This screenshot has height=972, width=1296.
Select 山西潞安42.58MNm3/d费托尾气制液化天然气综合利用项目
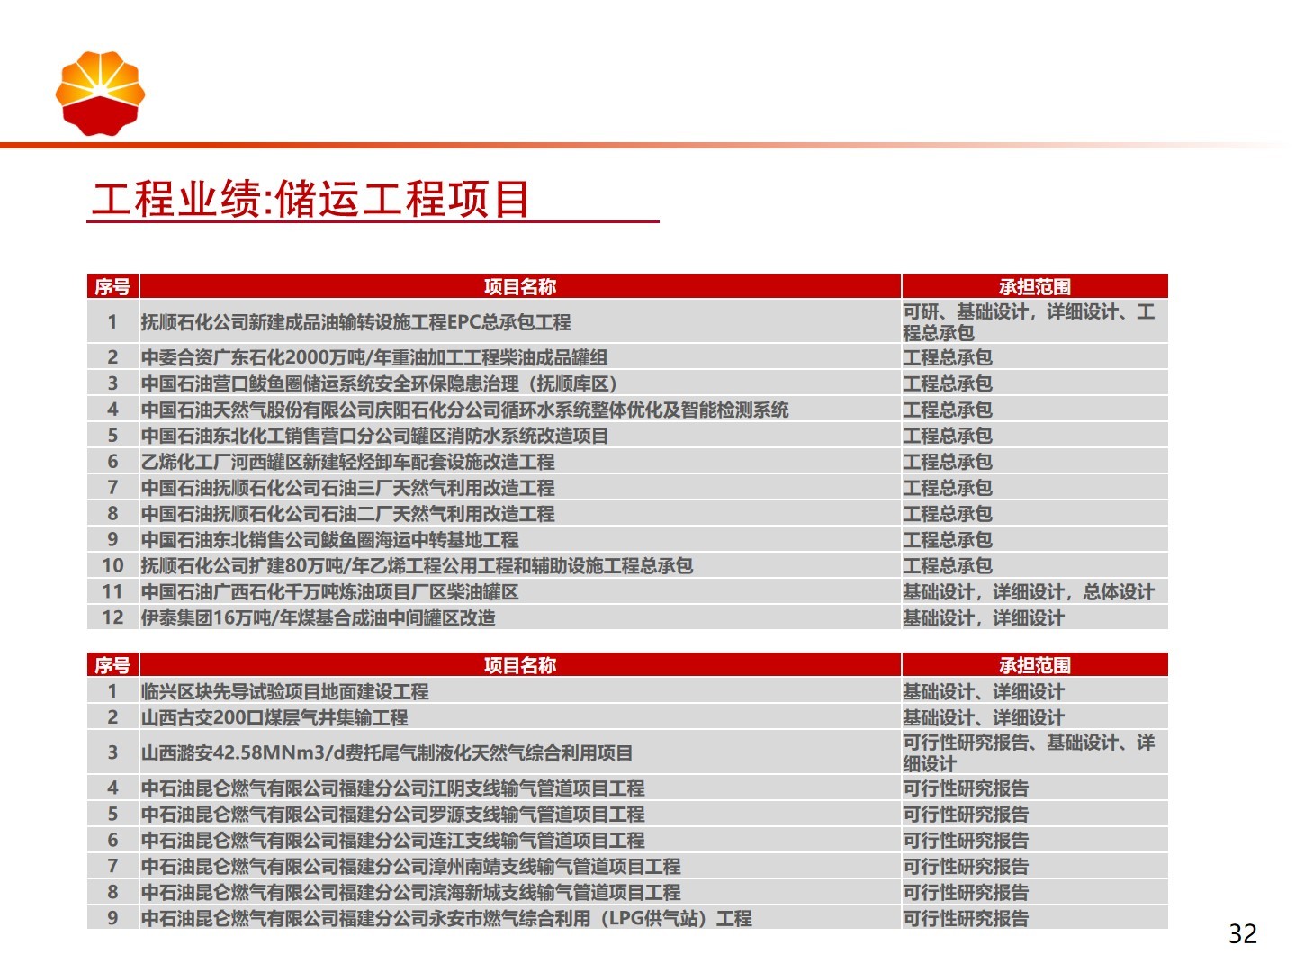(386, 753)
